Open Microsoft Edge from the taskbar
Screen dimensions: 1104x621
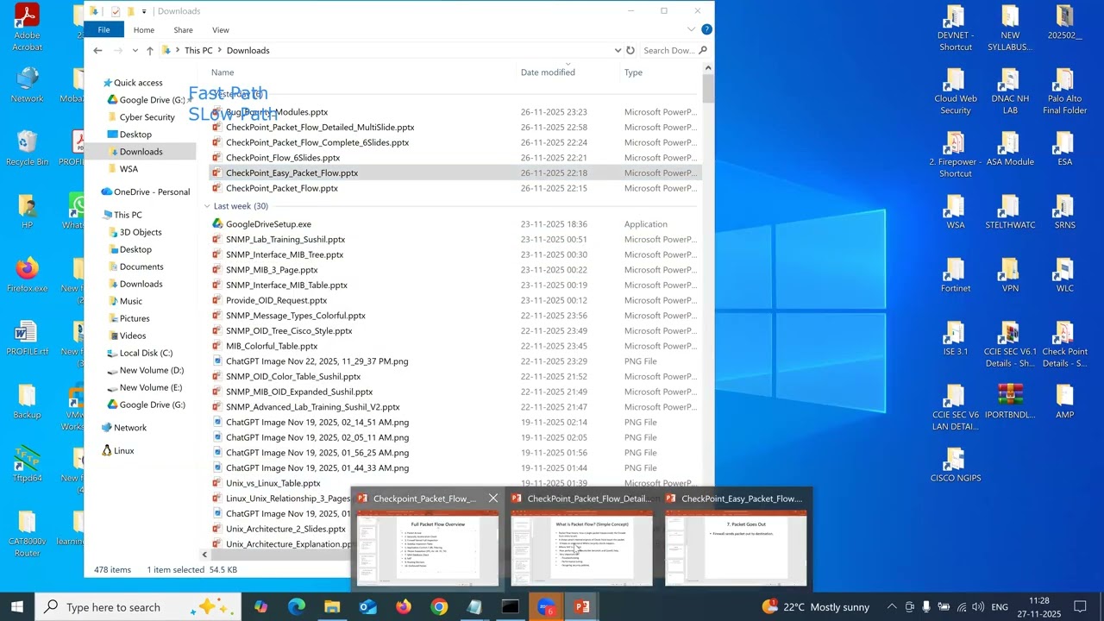point(297,607)
